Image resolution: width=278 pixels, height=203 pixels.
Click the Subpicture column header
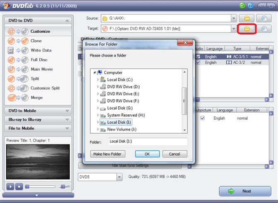203,110
